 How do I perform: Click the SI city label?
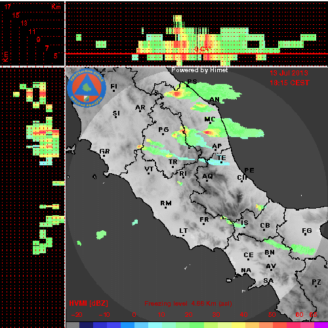coord(116,113)
